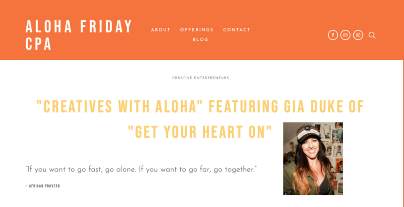This screenshot has width=404, height=207.
Task: Click the ALOHA FRIDAY site title text
Action: [79, 27]
